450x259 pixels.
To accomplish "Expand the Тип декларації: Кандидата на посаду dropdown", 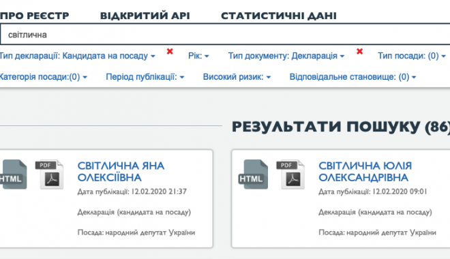I will [x=77, y=56].
